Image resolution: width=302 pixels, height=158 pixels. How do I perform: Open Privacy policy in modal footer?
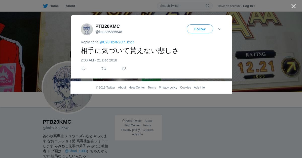click(x=168, y=88)
